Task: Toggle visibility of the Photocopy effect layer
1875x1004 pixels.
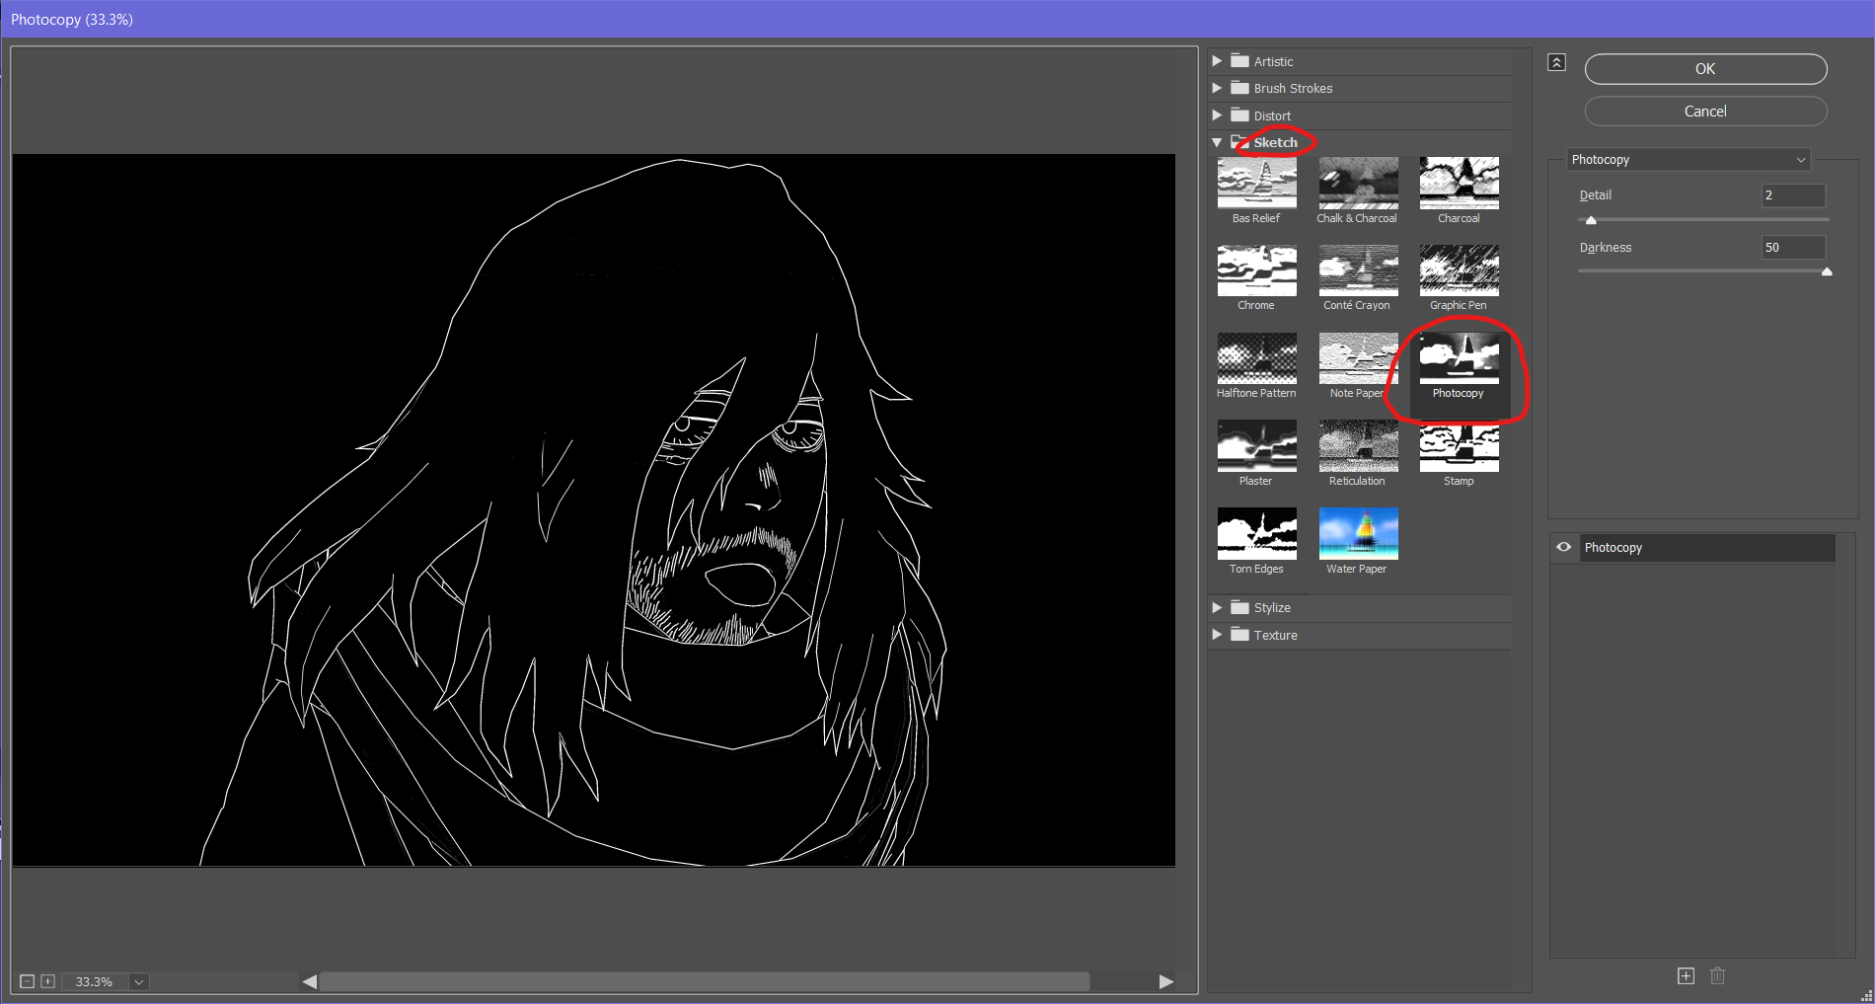Action: (x=1563, y=547)
